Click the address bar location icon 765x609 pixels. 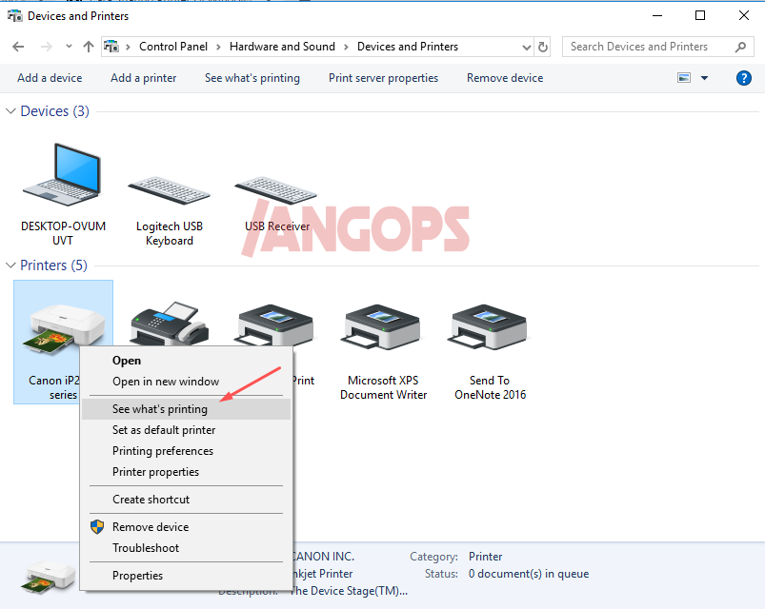(x=111, y=47)
